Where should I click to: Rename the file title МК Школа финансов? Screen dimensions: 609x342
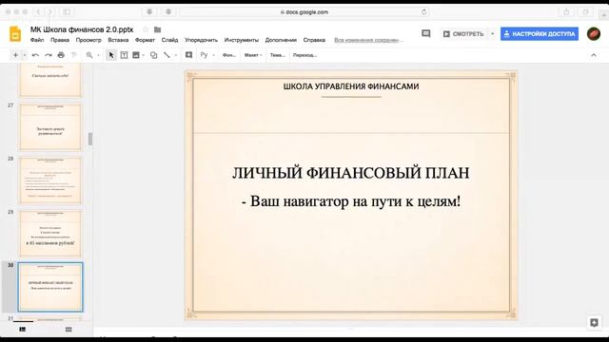click(82, 29)
